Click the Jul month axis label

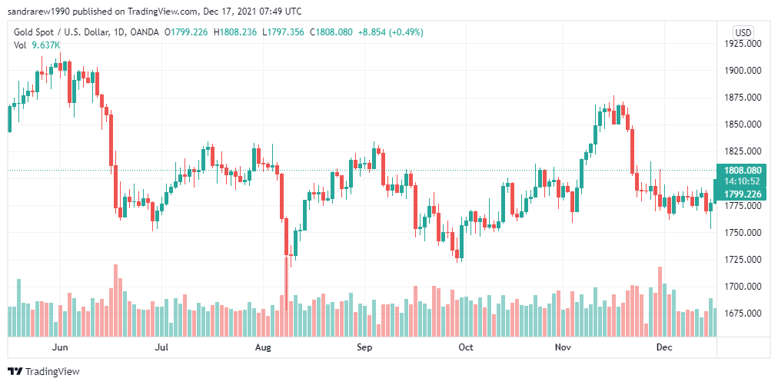(x=161, y=347)
